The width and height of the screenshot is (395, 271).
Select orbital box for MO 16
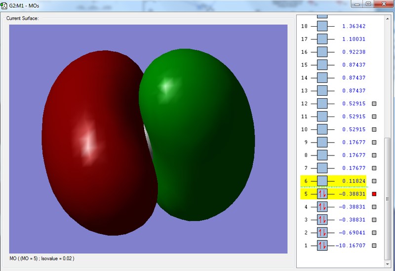pyautogui.click(x=322, y=52)
